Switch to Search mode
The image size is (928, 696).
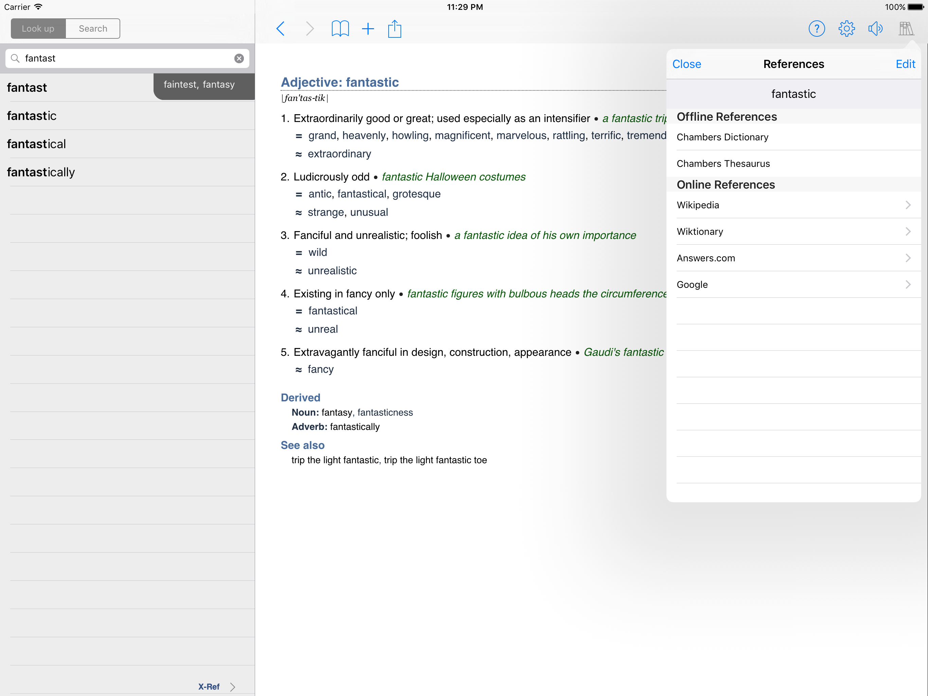click(x=93, y=29)
